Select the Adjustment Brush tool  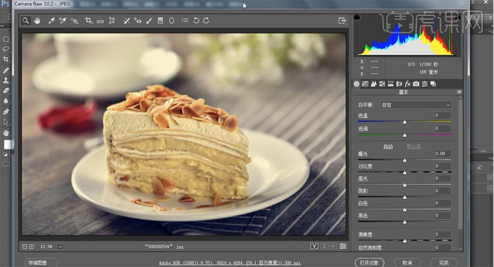pyautogui.click(x=149, y=21)
